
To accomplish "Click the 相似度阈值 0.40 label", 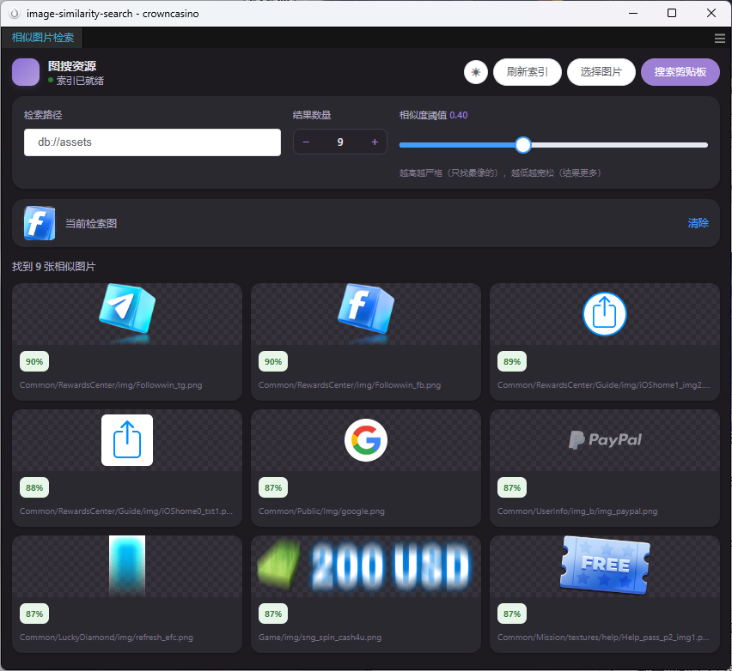I will pyautogui.click(x=434, y=115).
